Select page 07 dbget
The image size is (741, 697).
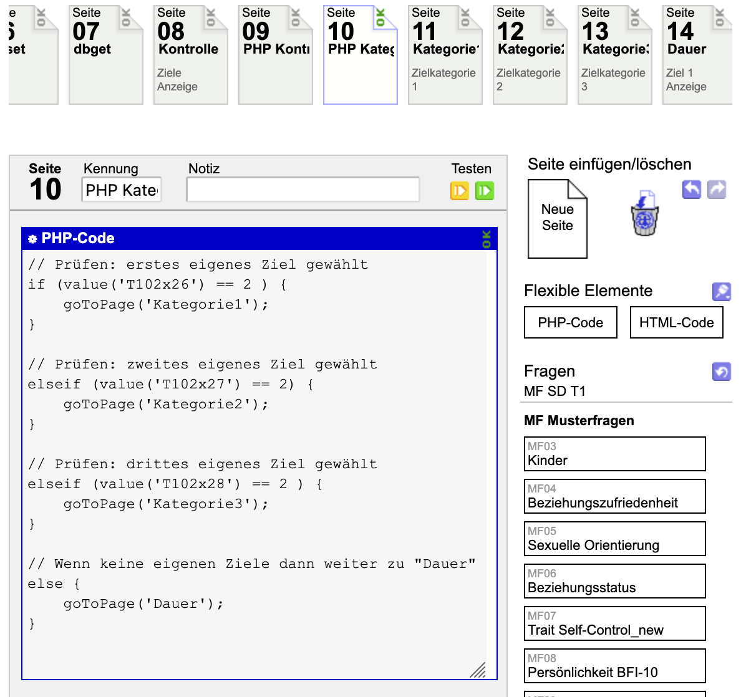click(105, 55)
